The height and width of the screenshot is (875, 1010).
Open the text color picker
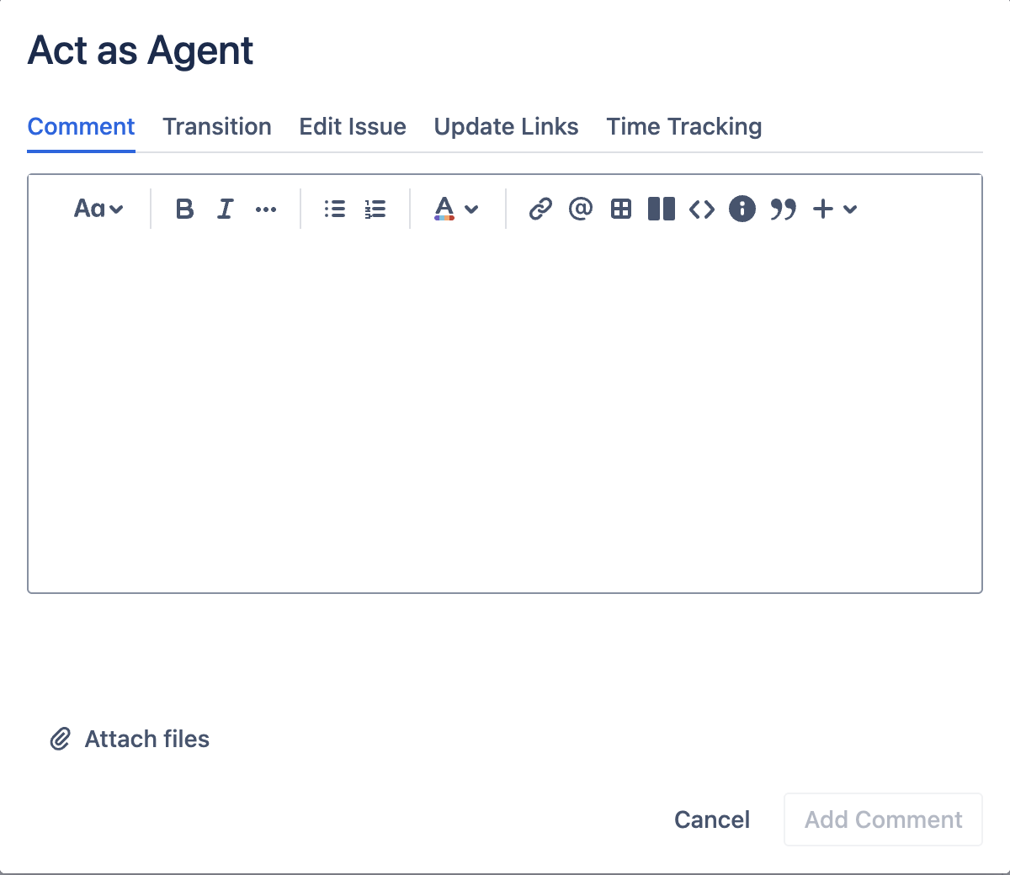(456, 209)
